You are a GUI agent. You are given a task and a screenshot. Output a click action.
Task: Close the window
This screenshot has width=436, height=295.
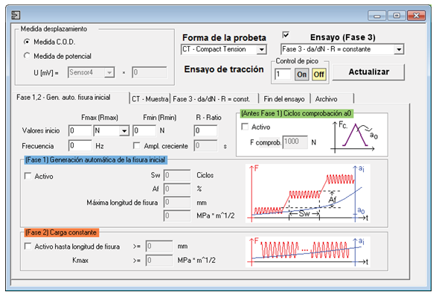[x=416, y=16]
